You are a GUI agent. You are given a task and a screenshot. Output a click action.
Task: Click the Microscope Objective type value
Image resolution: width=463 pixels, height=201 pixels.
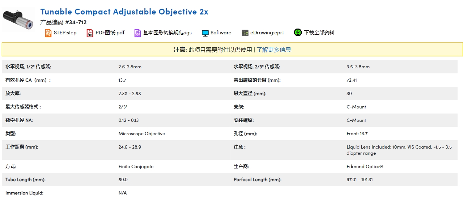pos(142,134)
